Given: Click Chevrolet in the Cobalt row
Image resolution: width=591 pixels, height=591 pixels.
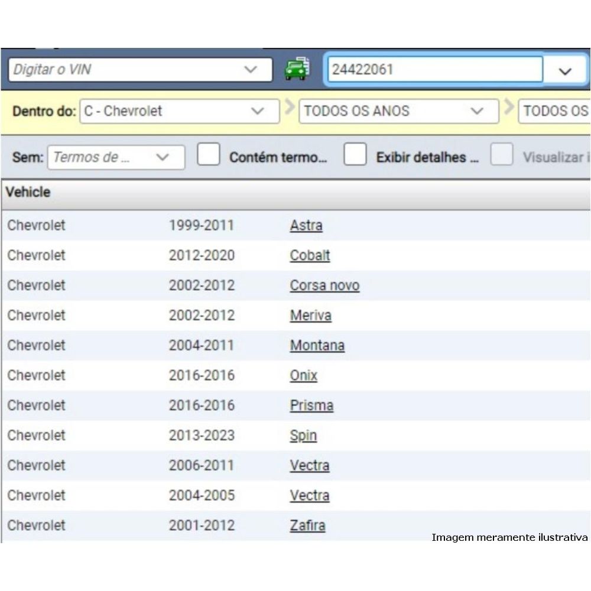Looking at the screenshot, I should [36, 255].
